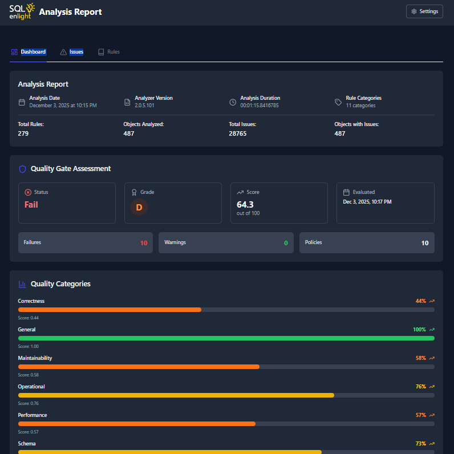Click the Analysis Duration clock icon

(x=233, y=102)
